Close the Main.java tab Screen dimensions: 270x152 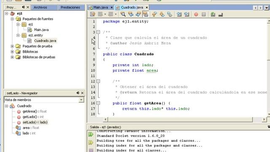pyautogui.click(x=111, y=8)
